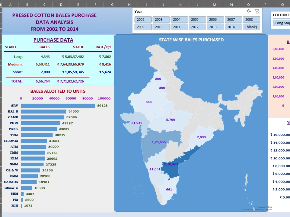The image size is (290, 217).
Task: Filter by year 2004
Action: click(x=179, y=19)
